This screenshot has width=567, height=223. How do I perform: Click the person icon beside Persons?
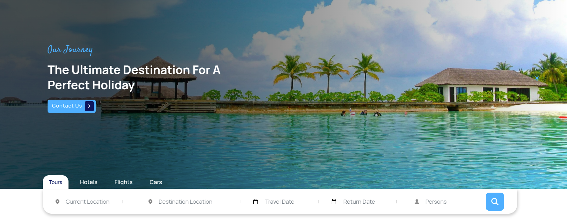(x=417, y=202)
